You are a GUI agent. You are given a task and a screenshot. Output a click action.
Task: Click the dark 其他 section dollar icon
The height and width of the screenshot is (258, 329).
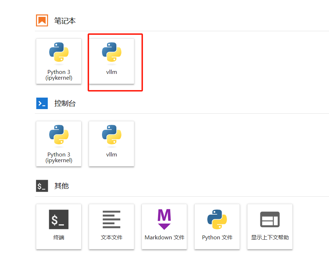(x=42, y=186)
